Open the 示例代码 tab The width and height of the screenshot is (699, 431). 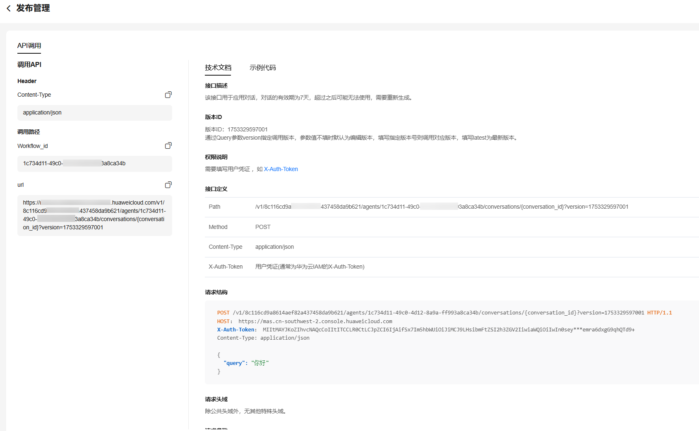pos(262,68)
